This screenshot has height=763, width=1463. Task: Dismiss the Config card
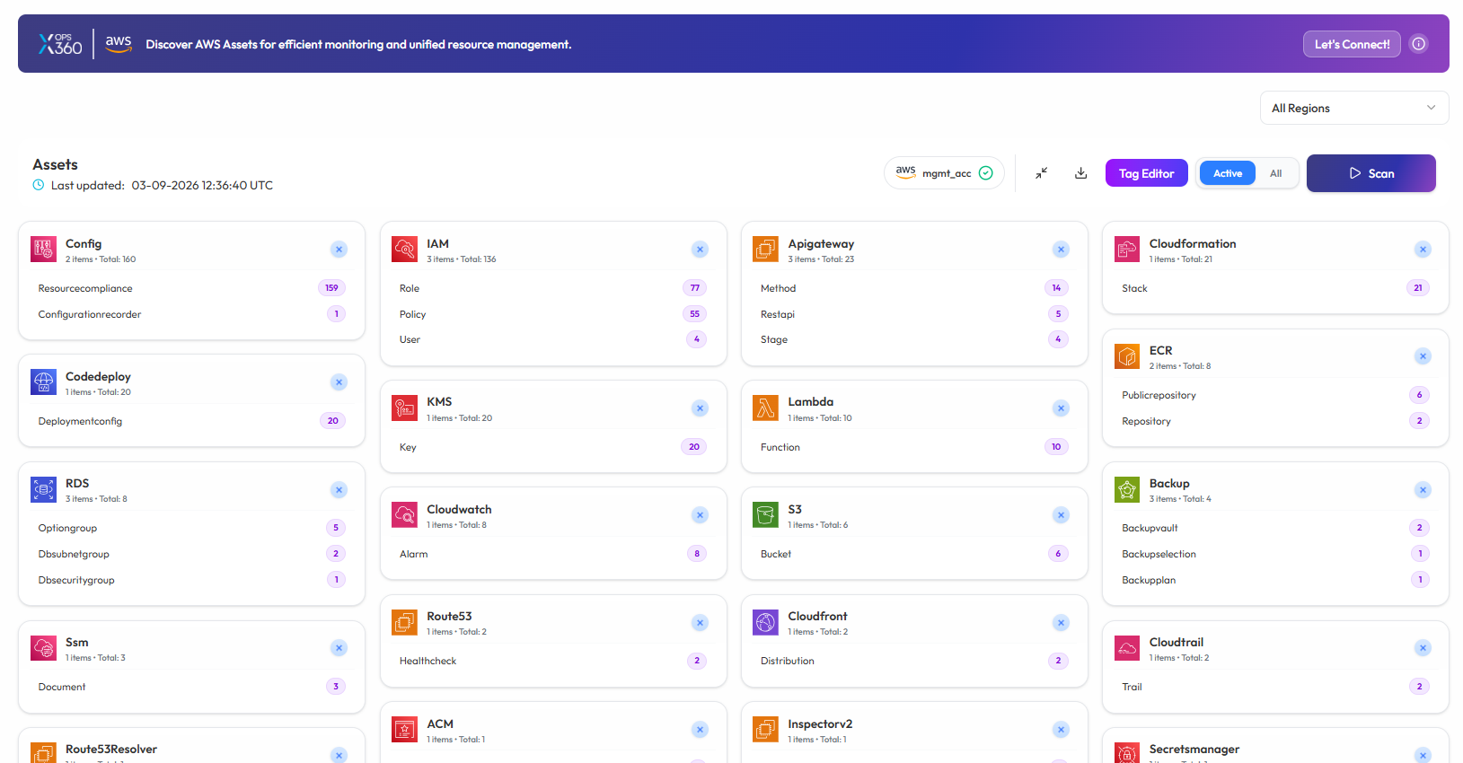339,250
